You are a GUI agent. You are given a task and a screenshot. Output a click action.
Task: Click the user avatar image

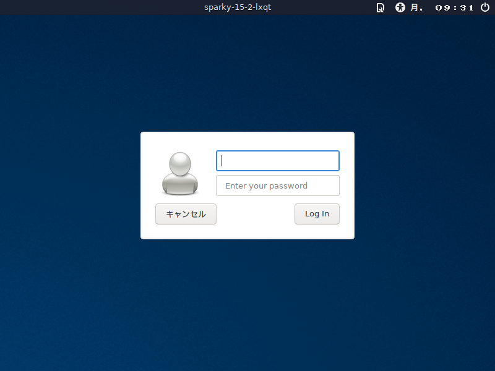tap(180, 173)
